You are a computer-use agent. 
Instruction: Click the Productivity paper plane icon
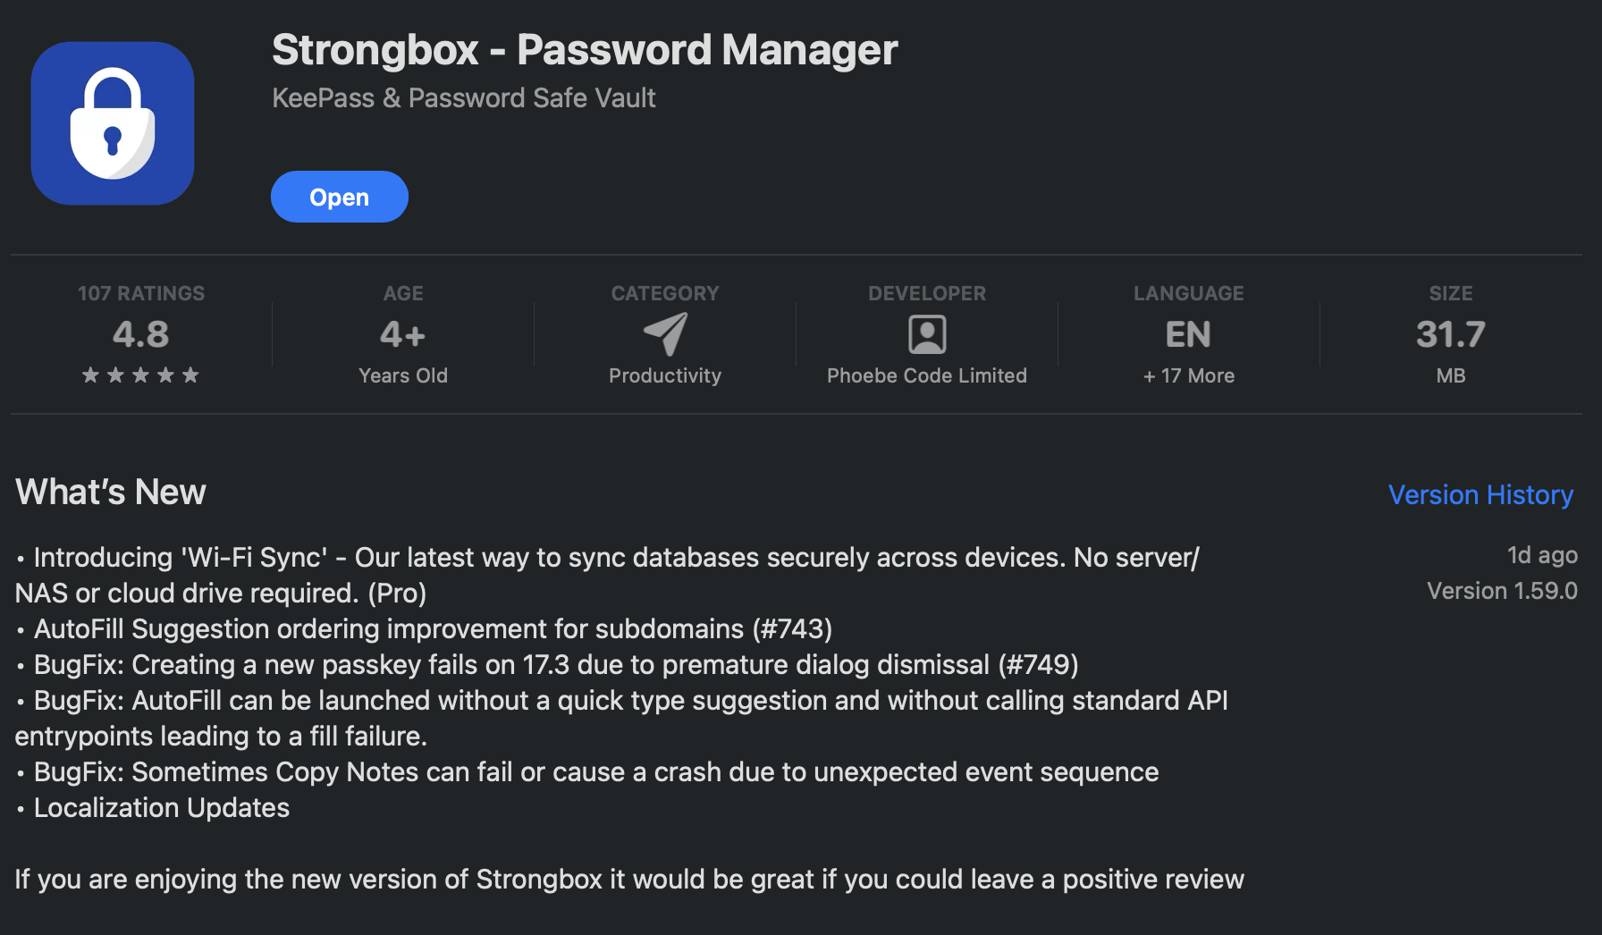click(x=665, y=334)
